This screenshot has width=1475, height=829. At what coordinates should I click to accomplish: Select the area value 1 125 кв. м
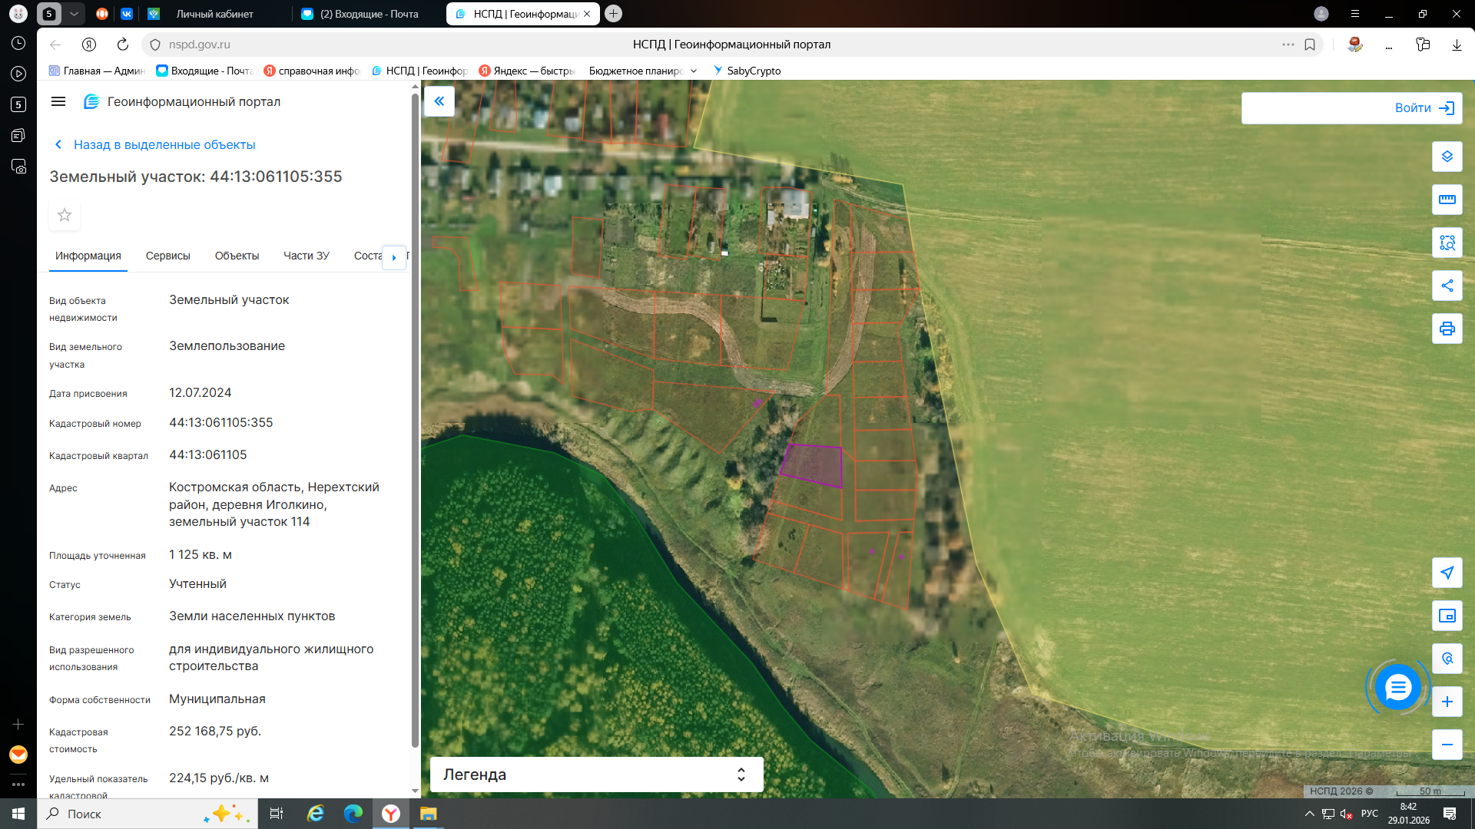pos(201,555)
